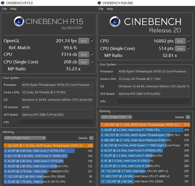
Task: Click Details arrow button in R15 ranking
Action: (x=92, y=138)
